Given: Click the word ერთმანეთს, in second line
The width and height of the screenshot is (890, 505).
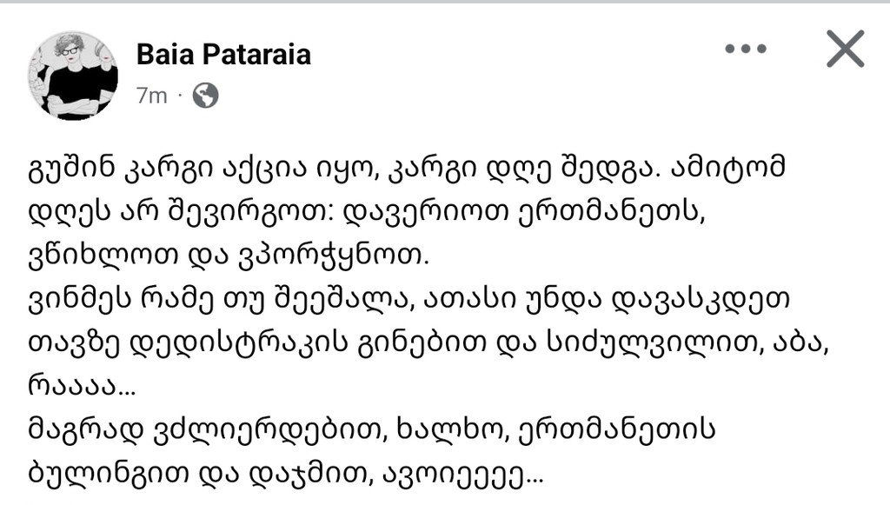Looking at the screenshot, I should tap(611, 212).
